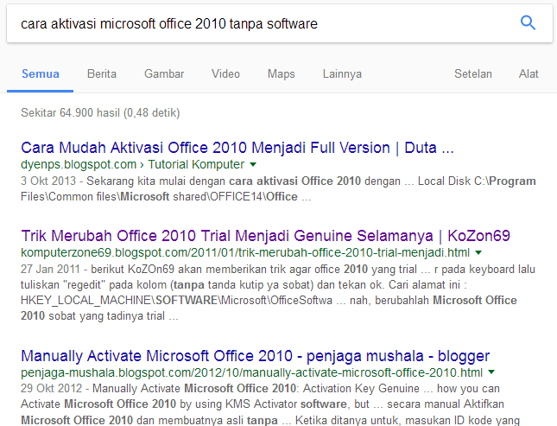Viewport: 557px width, 426px height.
Task: Click the komputerzone69.blogspot.com green URL text
Action: [x=245, y=252]
